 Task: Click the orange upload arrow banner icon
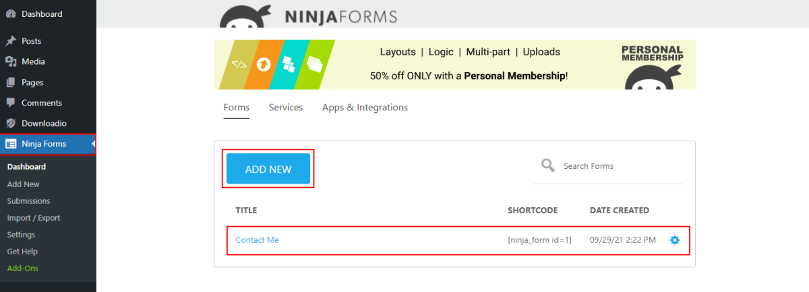pos(264,65)
